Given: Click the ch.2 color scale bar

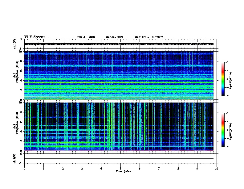Looking at the screenshot, I should [223, 130].
